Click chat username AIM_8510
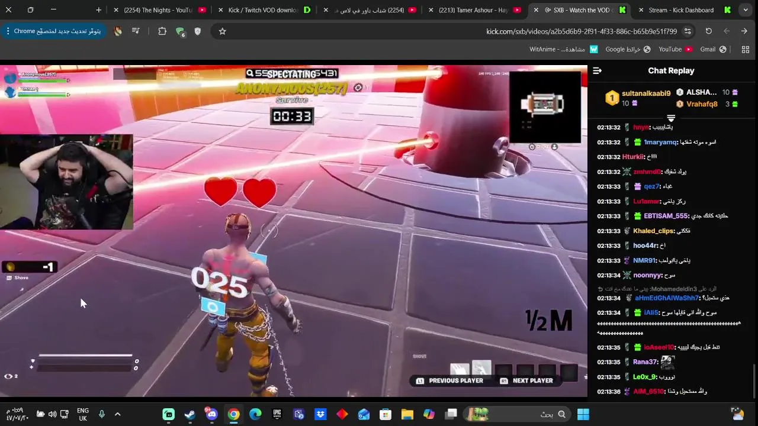The height and width of the screenshot is (426, 758). (648, 391)
